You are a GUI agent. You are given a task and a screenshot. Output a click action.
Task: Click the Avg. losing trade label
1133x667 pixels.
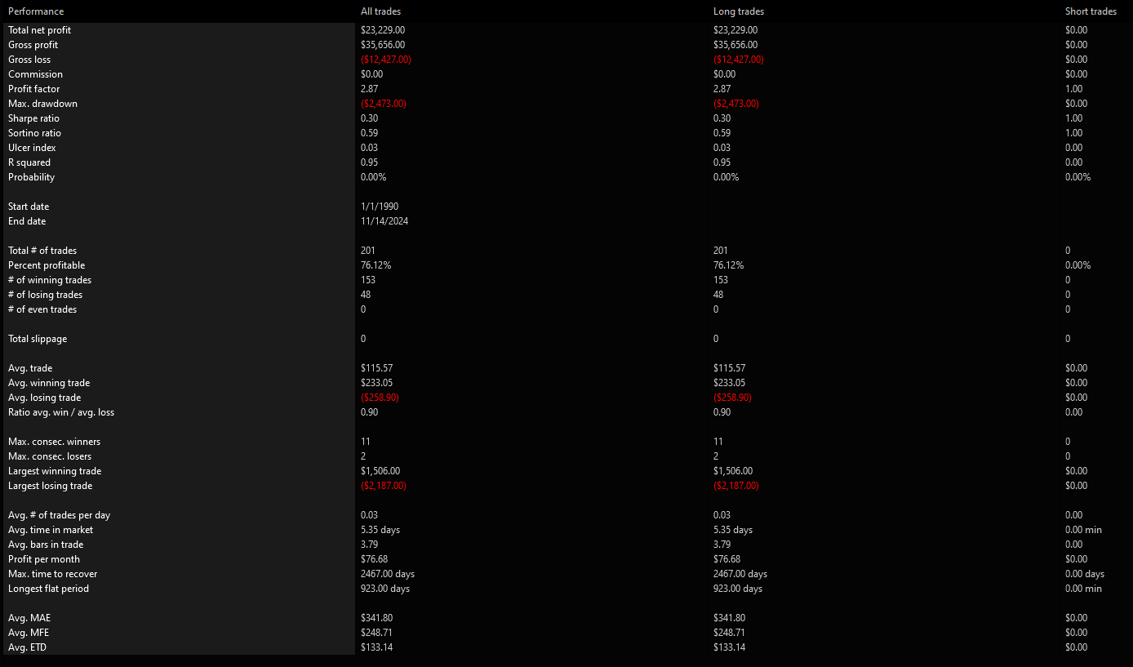(x=44, y=398)
